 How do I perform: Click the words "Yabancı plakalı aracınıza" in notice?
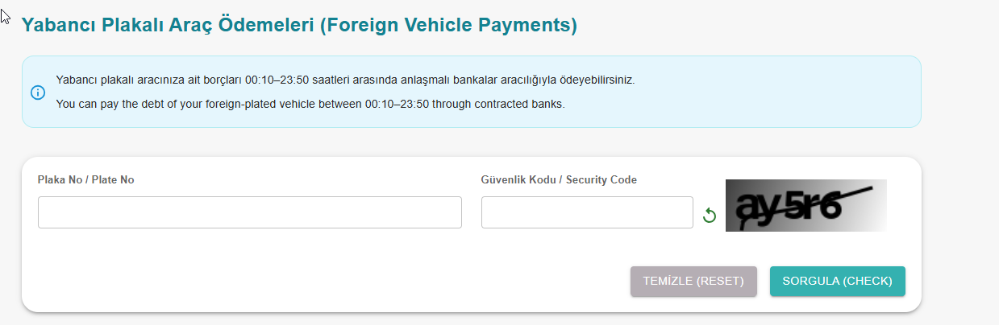pos(117,80)
